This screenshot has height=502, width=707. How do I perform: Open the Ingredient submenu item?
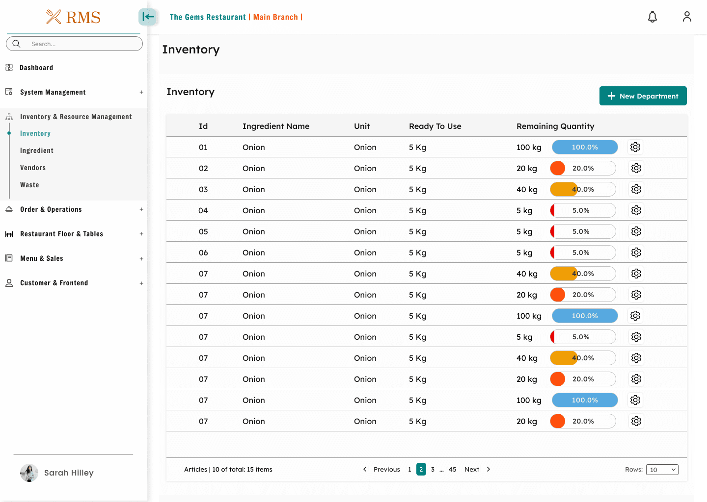coord(37,151)
